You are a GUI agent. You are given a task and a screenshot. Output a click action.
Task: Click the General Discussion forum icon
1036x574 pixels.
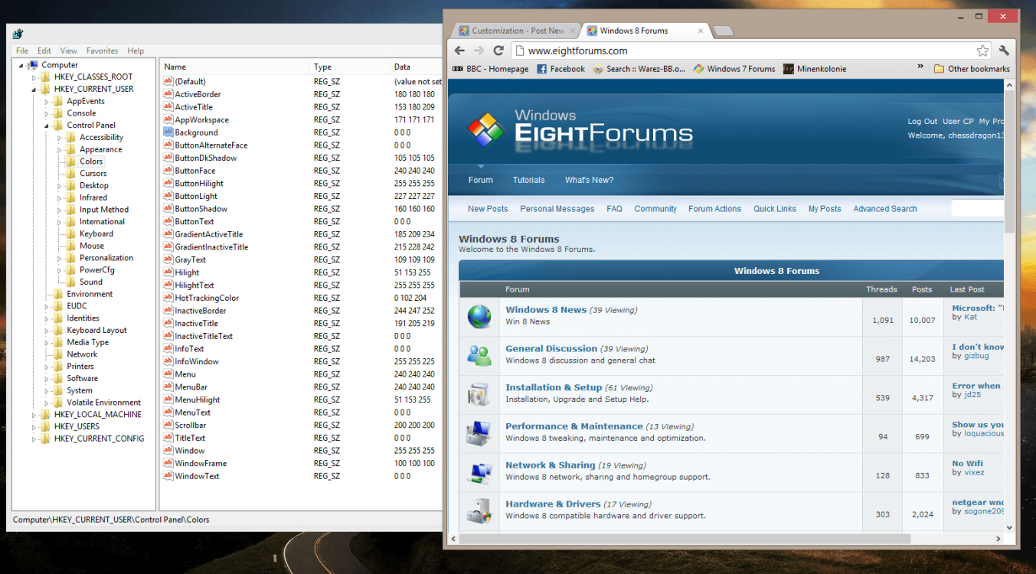pyautogui.click(x=479, y=355)
